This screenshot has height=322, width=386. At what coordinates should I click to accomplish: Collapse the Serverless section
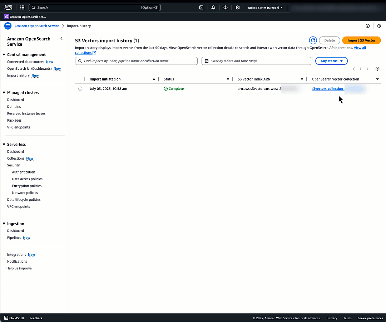(4, 145)
